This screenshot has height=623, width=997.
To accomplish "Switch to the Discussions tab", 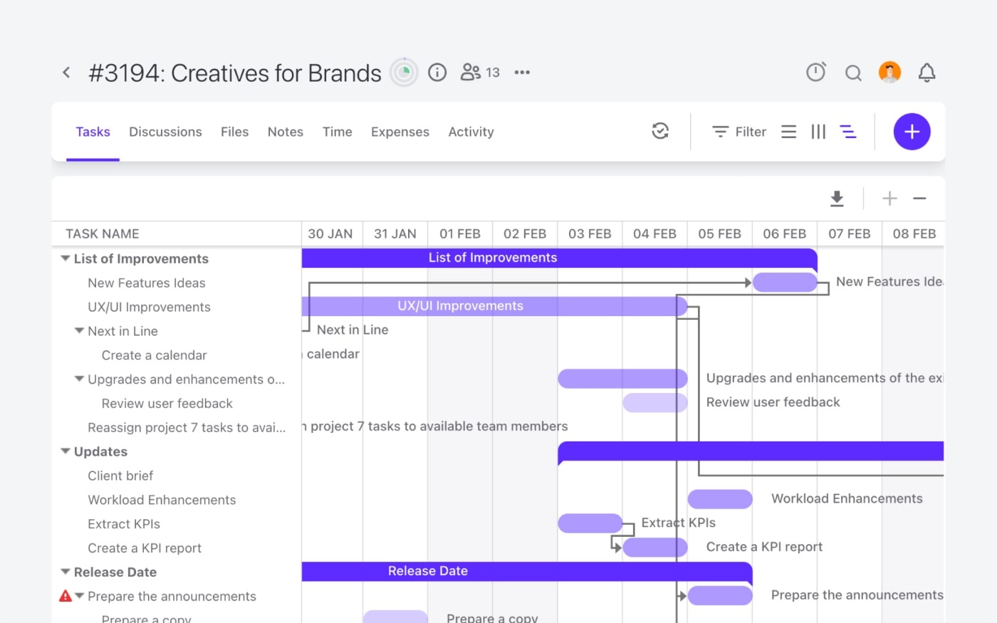I will pos(165,132).
